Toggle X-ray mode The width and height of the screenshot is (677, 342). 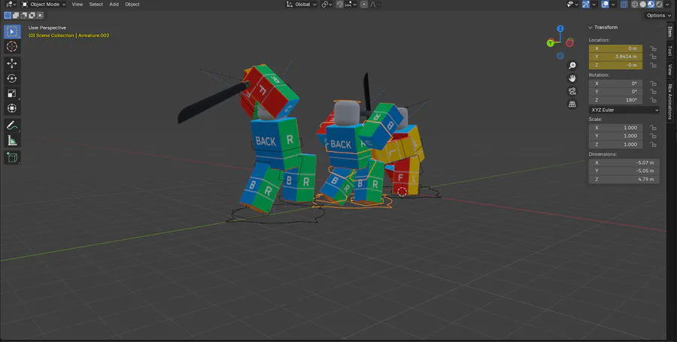[624, 5]
